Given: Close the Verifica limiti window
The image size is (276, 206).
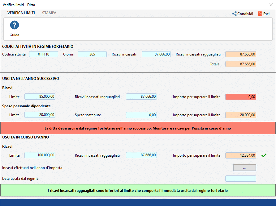Looking at the screenshot, I should (271, 5).
